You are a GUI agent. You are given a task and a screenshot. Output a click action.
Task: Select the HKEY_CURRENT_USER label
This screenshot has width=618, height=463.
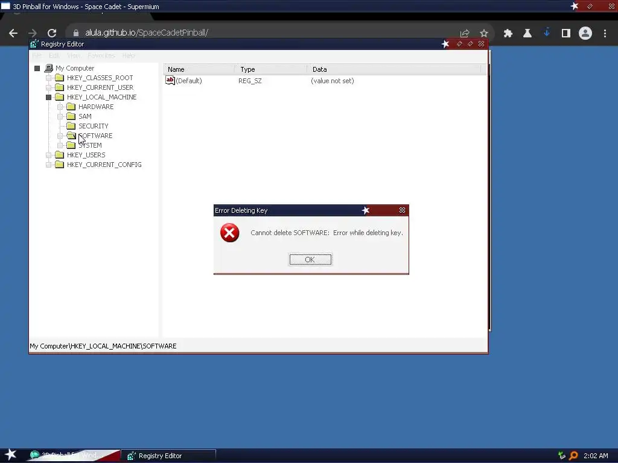tap(100, 87)
